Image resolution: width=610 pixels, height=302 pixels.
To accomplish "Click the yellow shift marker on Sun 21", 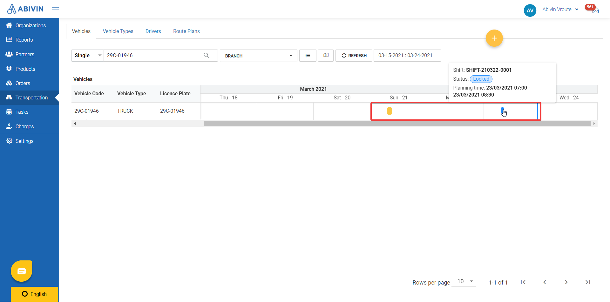I will (389, 111).
